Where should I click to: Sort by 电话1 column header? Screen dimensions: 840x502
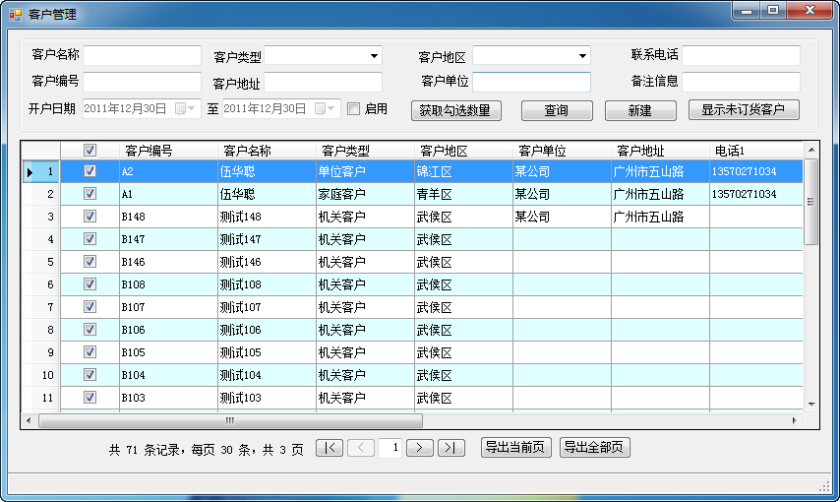click(756, 151)
